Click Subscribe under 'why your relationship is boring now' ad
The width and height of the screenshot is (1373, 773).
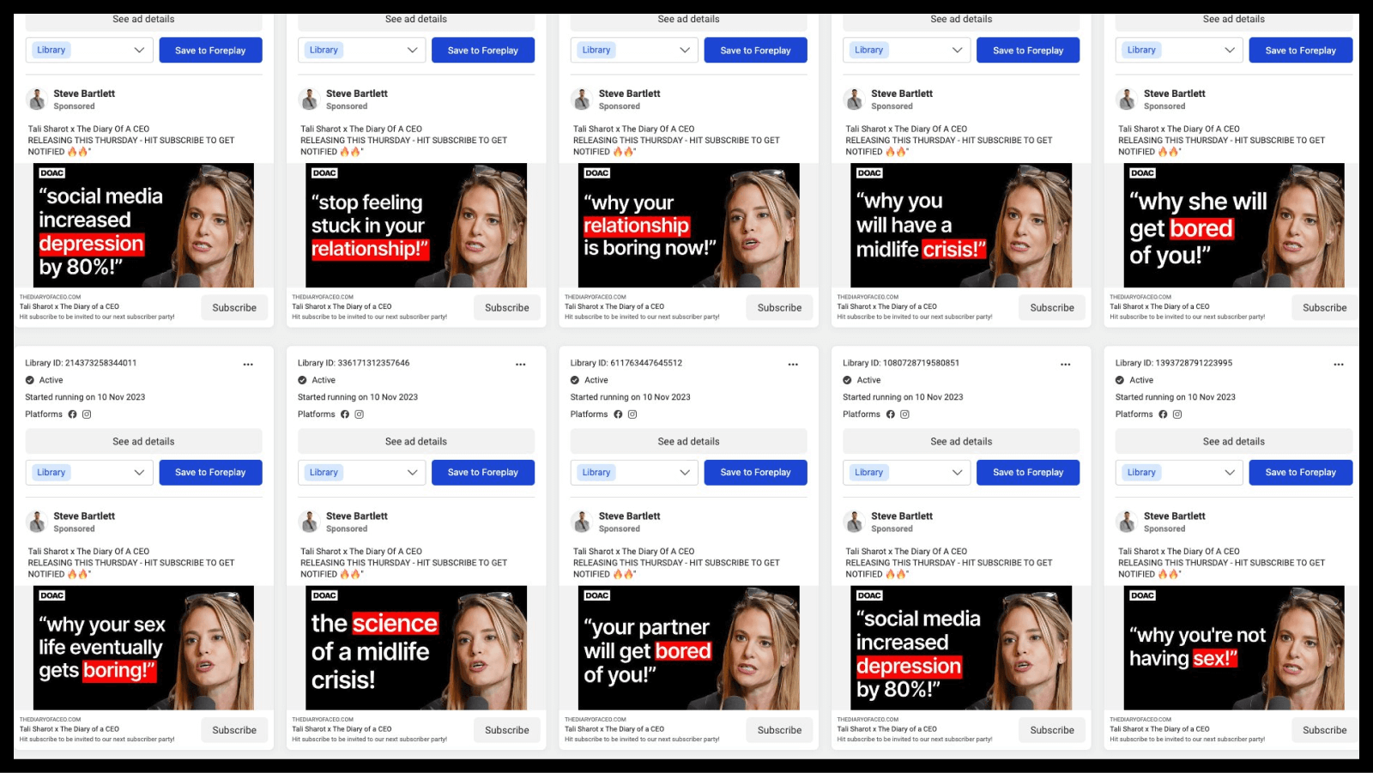pyautogui.click(x=780, y=307)
